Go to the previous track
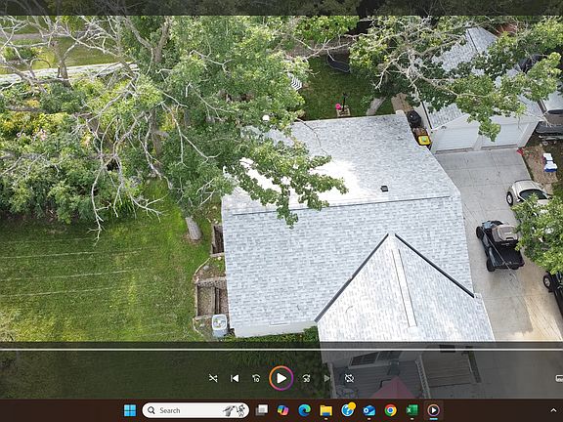563x422 pixels. tap(235, 378)
